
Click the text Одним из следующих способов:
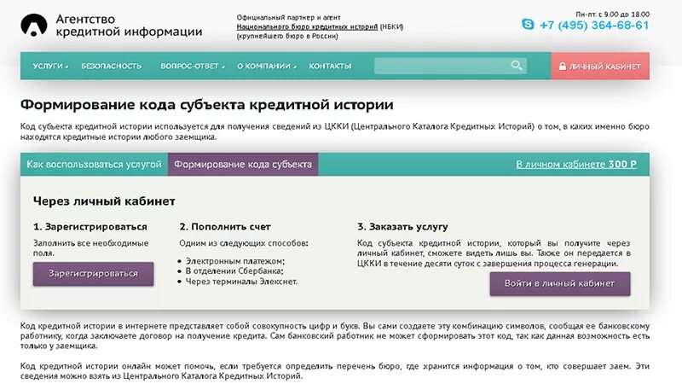pos(244,243)
